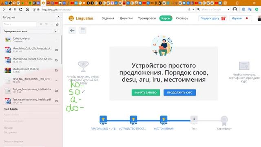Click the downloads list scrollbar
Screen dimensions: 261x147
pos(62,49)
